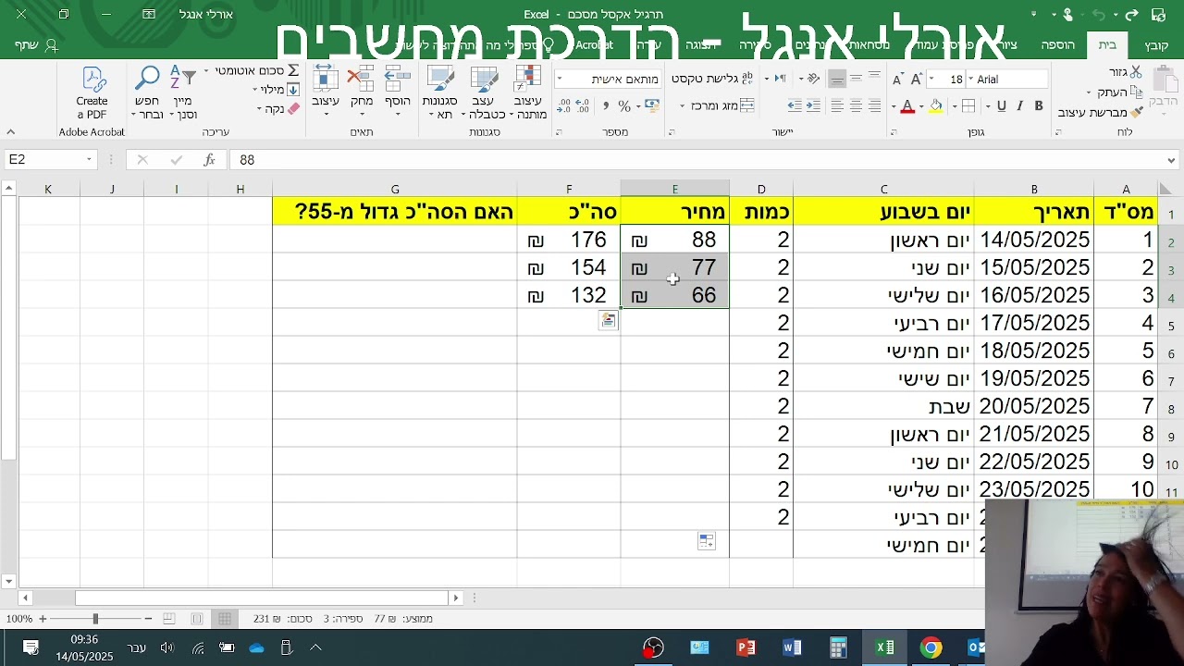Image resolution: width=1184 pixels, height=666 pixels.
Task: Click the Copy (העתק) button
Action: click(1116, 92)
